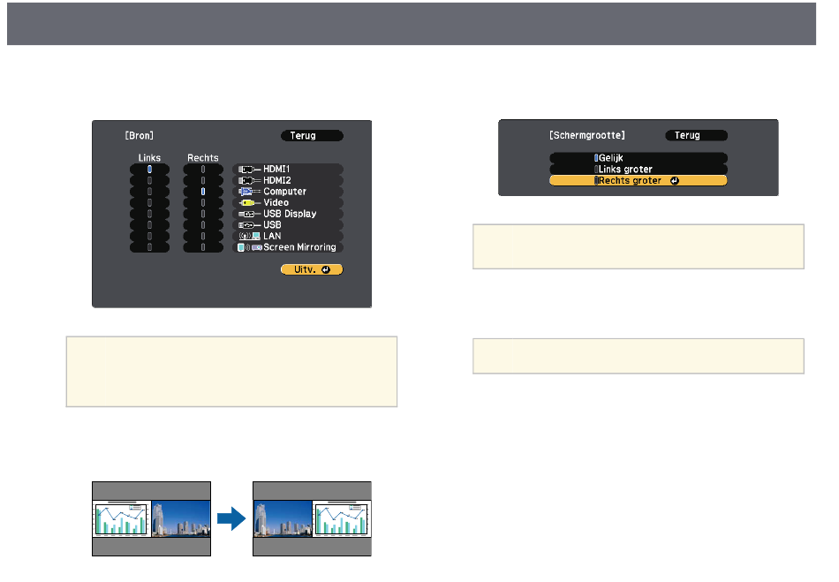The image size is (839, 582).
Task: Select HDMI1 in the Rechts column
Action: point(203,169)
